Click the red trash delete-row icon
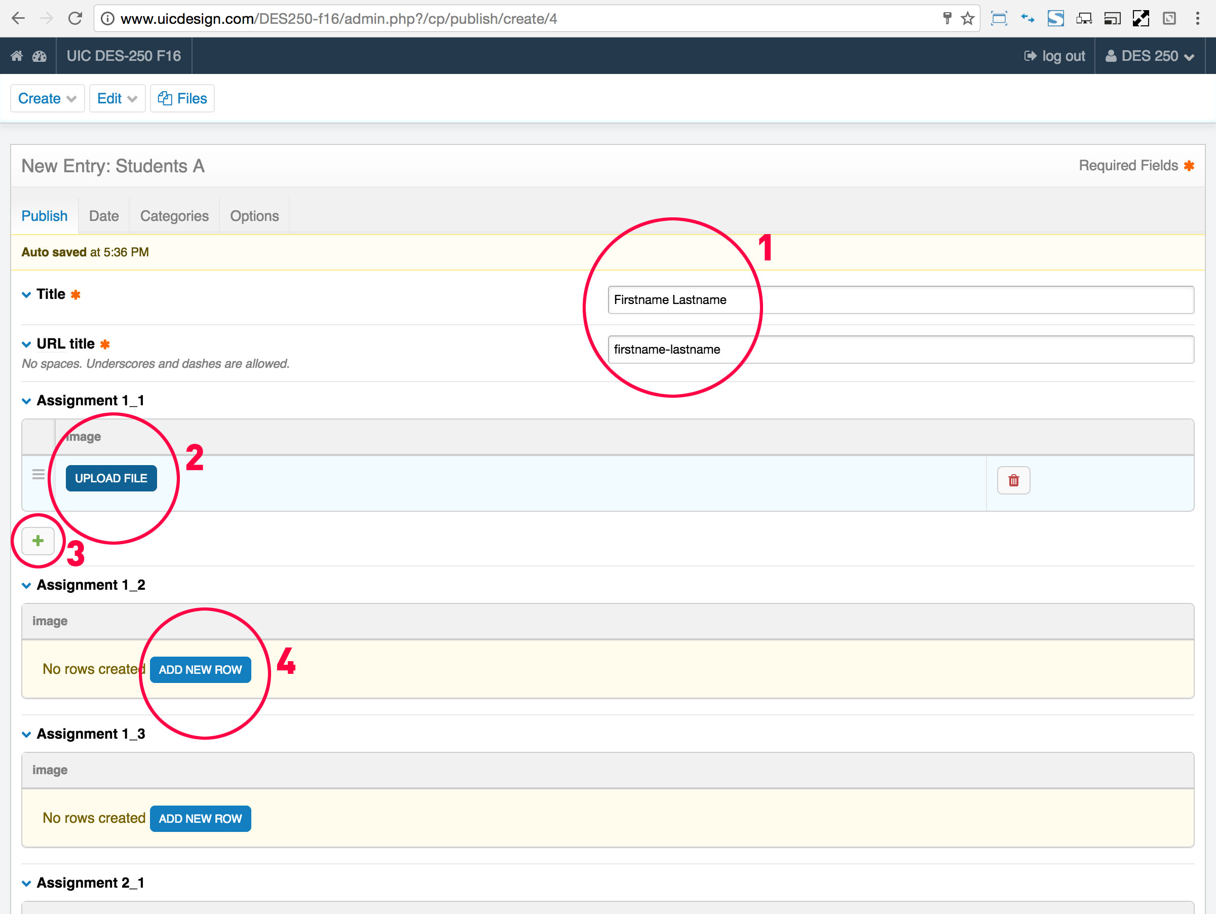This screenshot has width=1216, height=914. 1013,480
